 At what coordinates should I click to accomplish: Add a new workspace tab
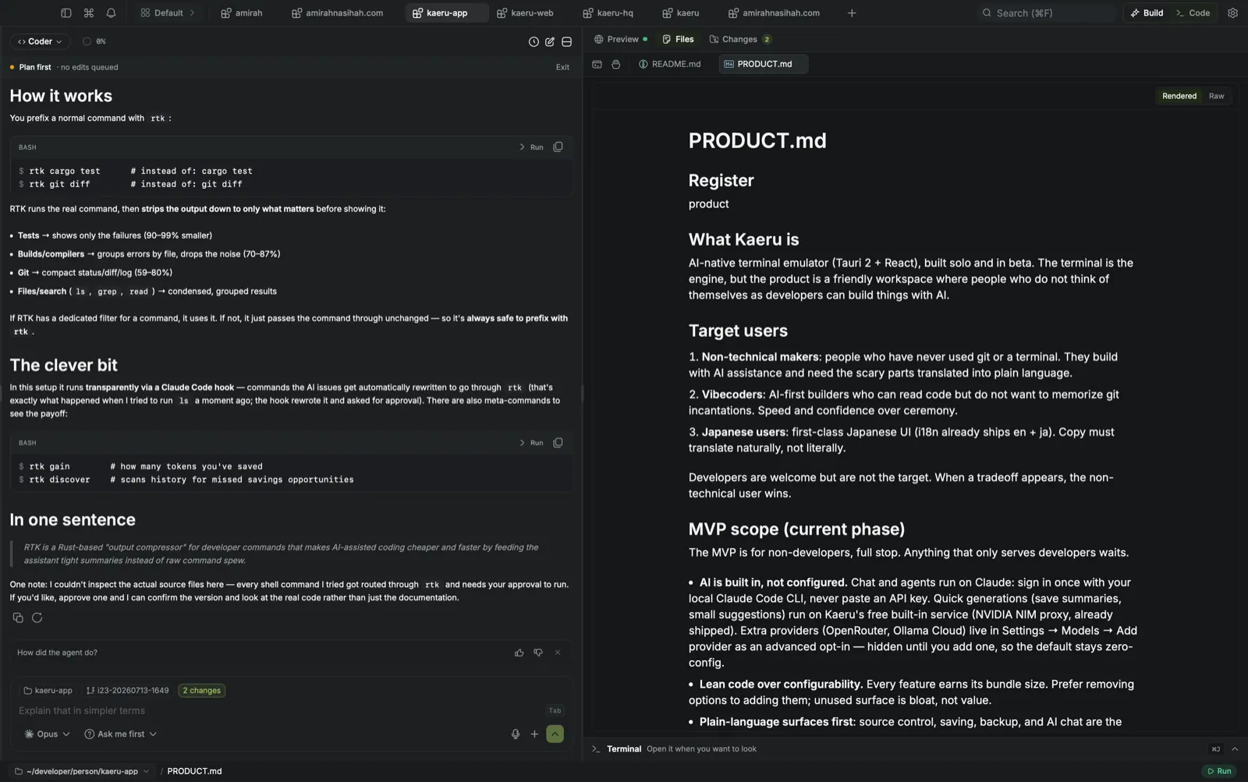pos(852,13)
